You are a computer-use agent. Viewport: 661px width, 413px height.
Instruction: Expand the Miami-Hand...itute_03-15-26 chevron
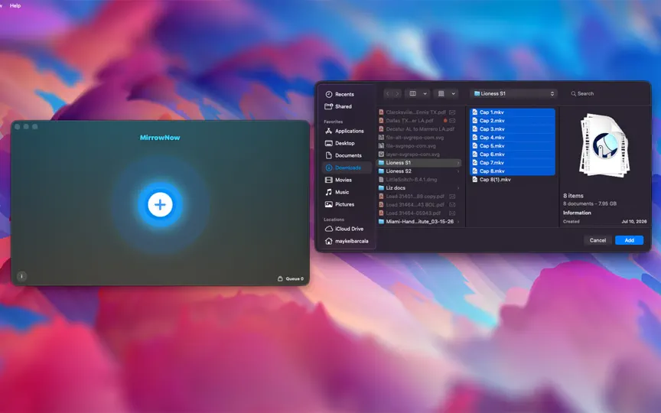[458, 222]
